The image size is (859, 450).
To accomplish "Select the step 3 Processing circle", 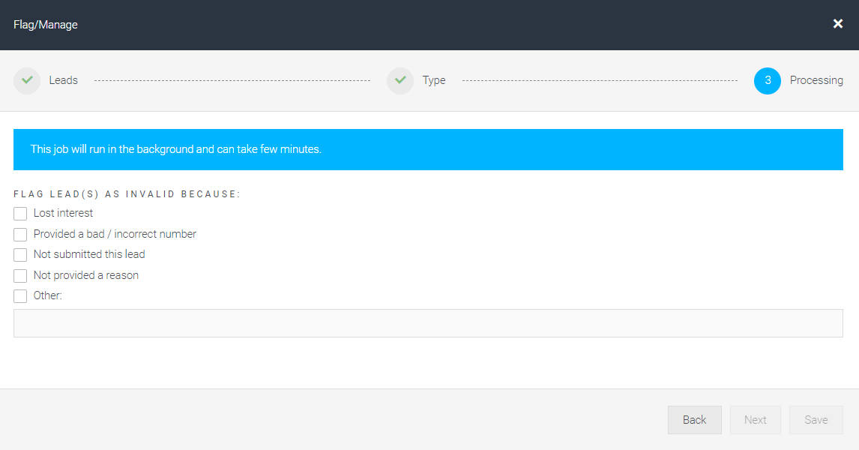I will click(768, 80).
